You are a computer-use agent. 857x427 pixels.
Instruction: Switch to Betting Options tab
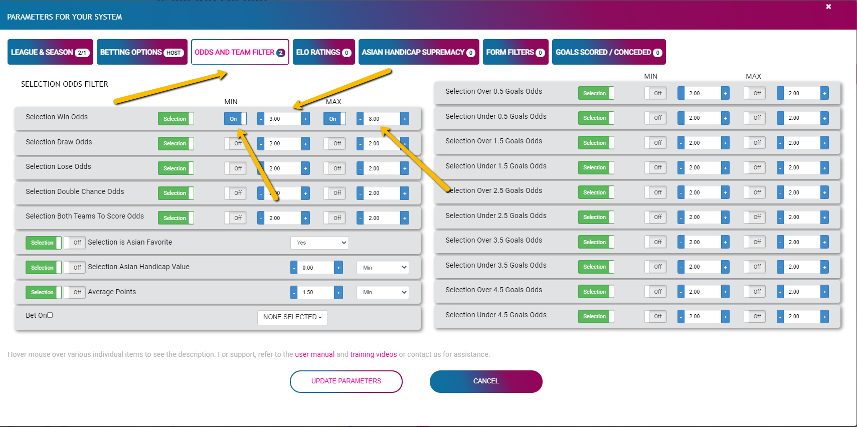pos(142,52)
